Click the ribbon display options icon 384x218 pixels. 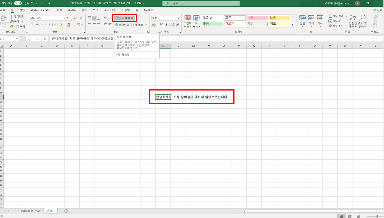tap(367, 3)
